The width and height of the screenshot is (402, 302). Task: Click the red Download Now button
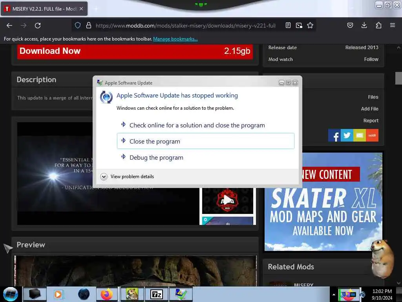pos(135,52)
